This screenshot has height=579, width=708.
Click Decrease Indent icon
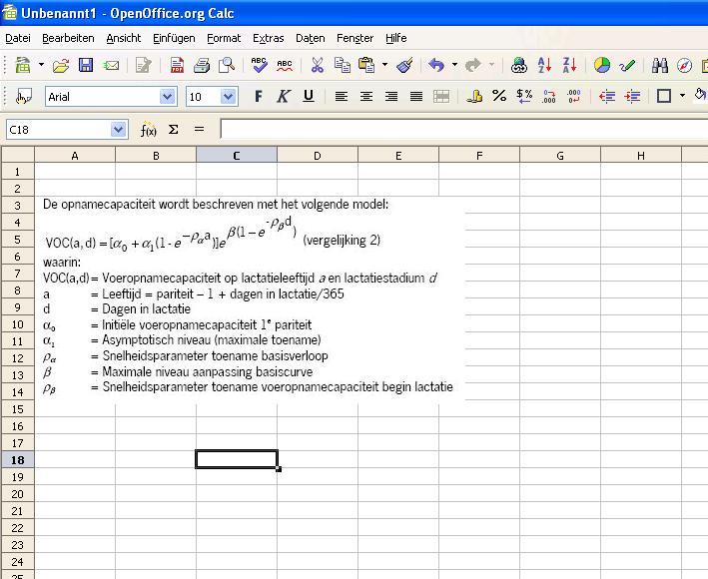(x=607, y=96)
